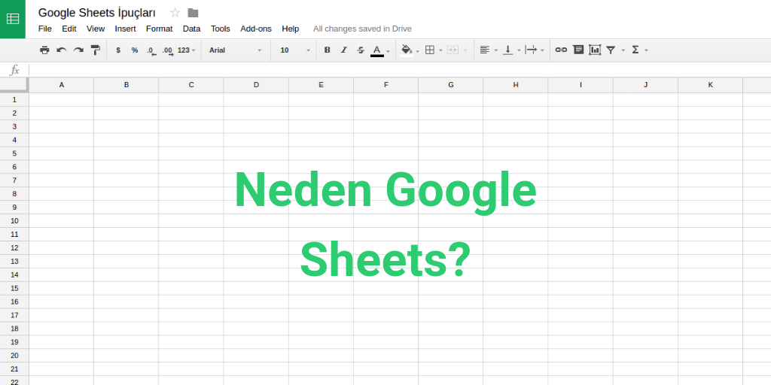Expand fill color dropdown arrow
Image resolution: width=771 pixels, height=385 pixels.
tap(417, 51)
